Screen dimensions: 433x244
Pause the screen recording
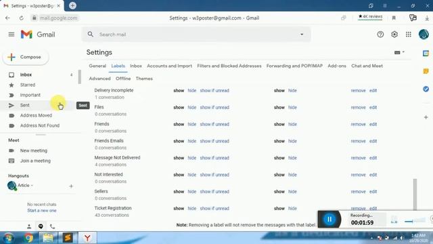[329, 220]
